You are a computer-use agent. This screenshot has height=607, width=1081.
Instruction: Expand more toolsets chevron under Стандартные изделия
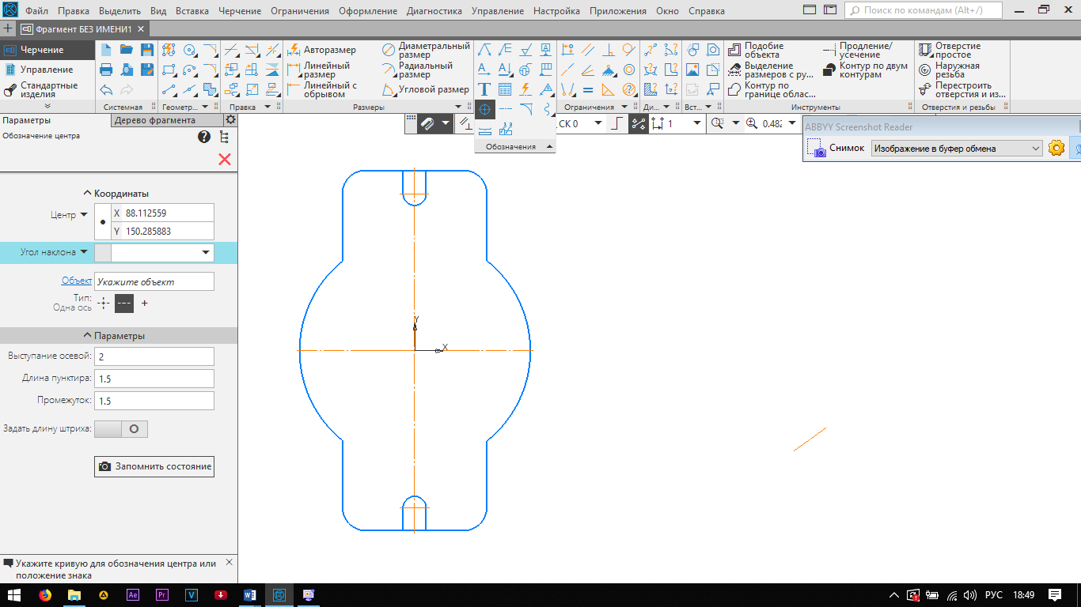pyautogui.click(x=47, y=106)
